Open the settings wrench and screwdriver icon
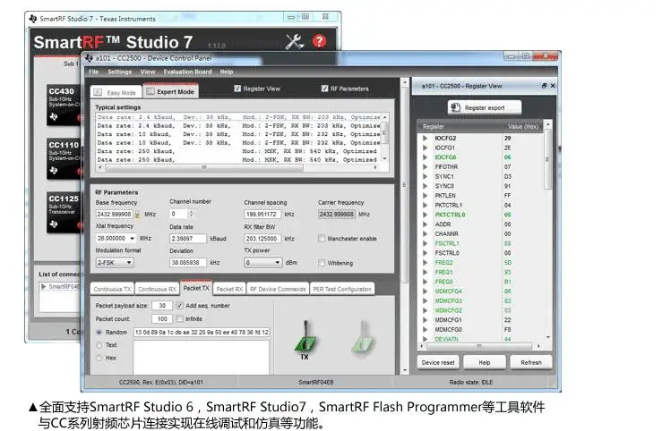Image resolution: width=662 pixels, height=431 pixels. pos(295,41)
